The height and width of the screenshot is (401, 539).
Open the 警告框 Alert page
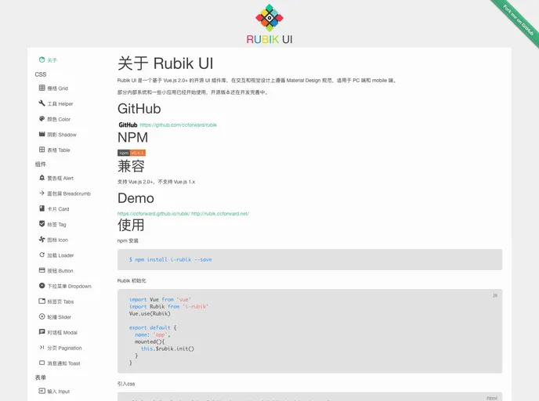click(60, 179)
